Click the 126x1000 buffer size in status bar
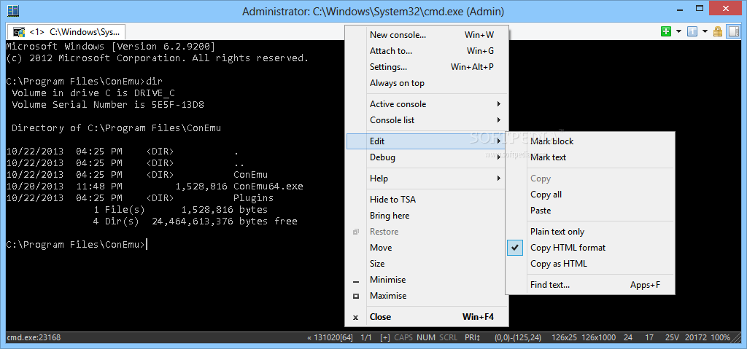The height and width of the screenshot is (349, 747). click(x=600, y=337)
